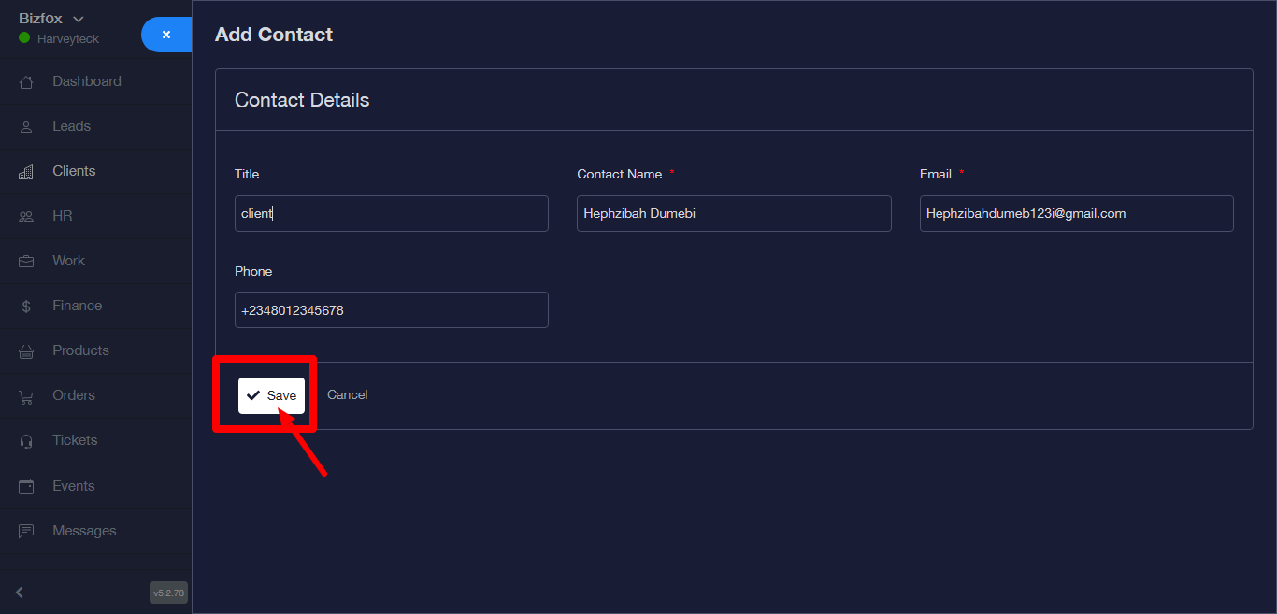Click the Products basket icon
The height and width of the screenshot is (614, 1277).
(26, 351)
